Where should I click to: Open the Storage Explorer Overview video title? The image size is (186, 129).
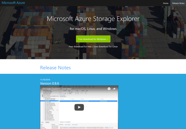57,89
